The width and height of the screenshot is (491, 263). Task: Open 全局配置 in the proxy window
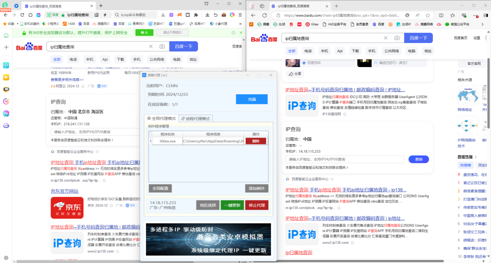pos(160,188)
